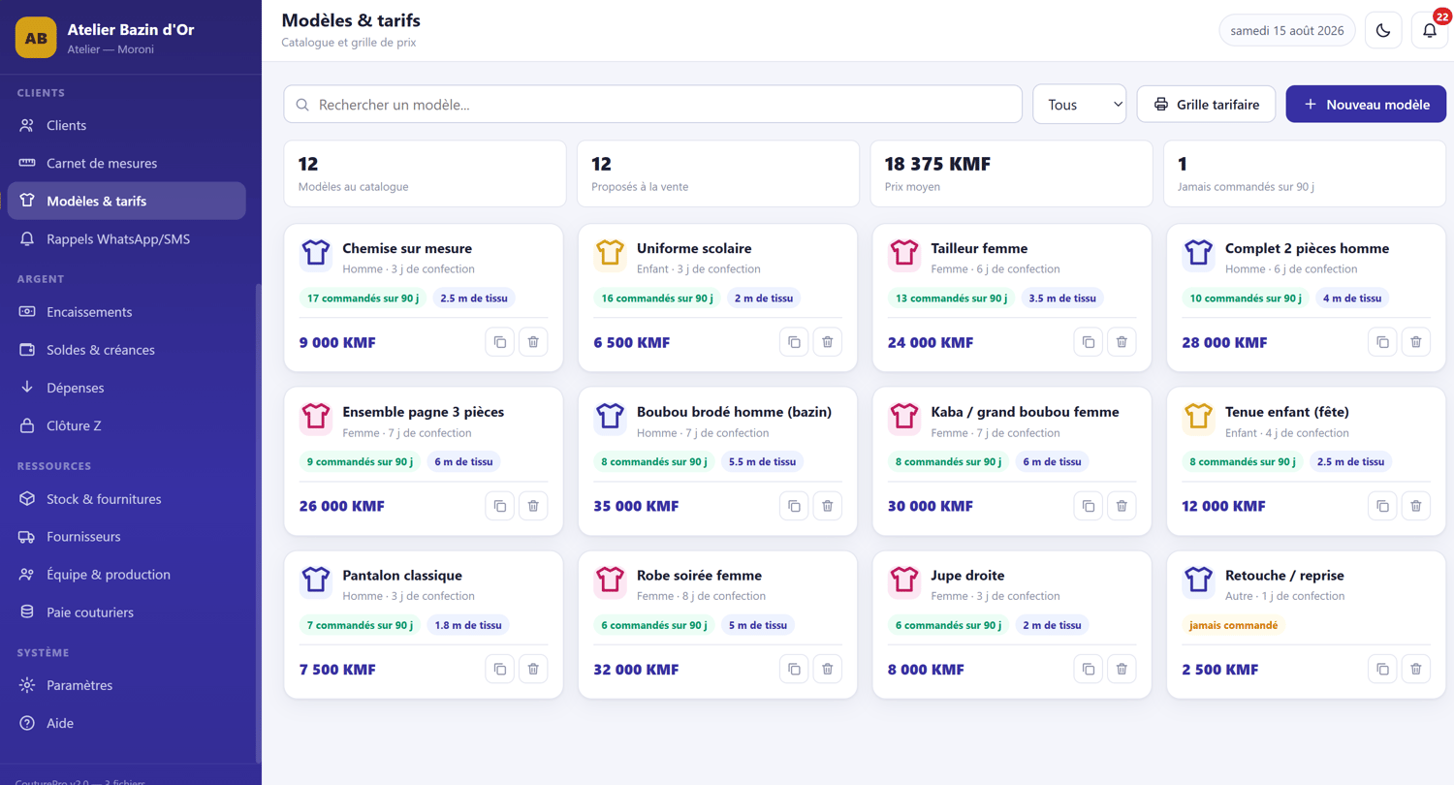The width and height of the screenshot is (1454, 785).
Task: Click the Grille tarifaire print button
Action: 1206,104
